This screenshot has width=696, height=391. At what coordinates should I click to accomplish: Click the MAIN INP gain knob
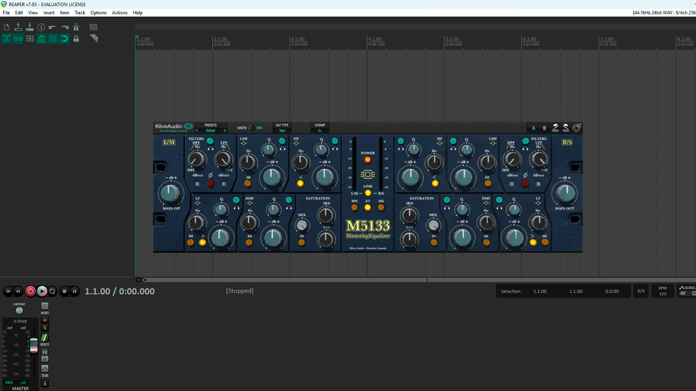tap(171, 193)
